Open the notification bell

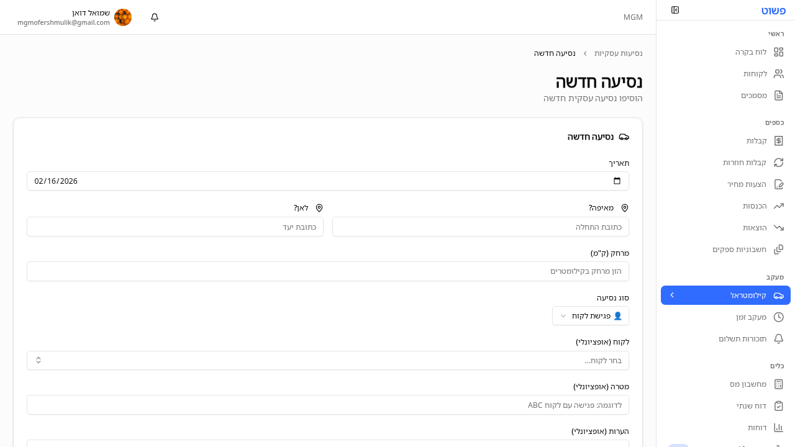pos(154,17)
